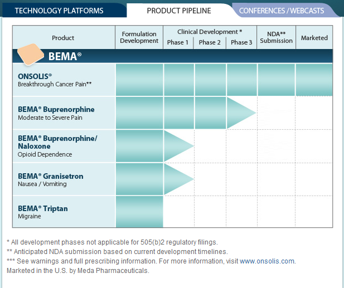The image size is (344, 288).
Task: Click the Formulation Development column header
Action: pos(139,37)
